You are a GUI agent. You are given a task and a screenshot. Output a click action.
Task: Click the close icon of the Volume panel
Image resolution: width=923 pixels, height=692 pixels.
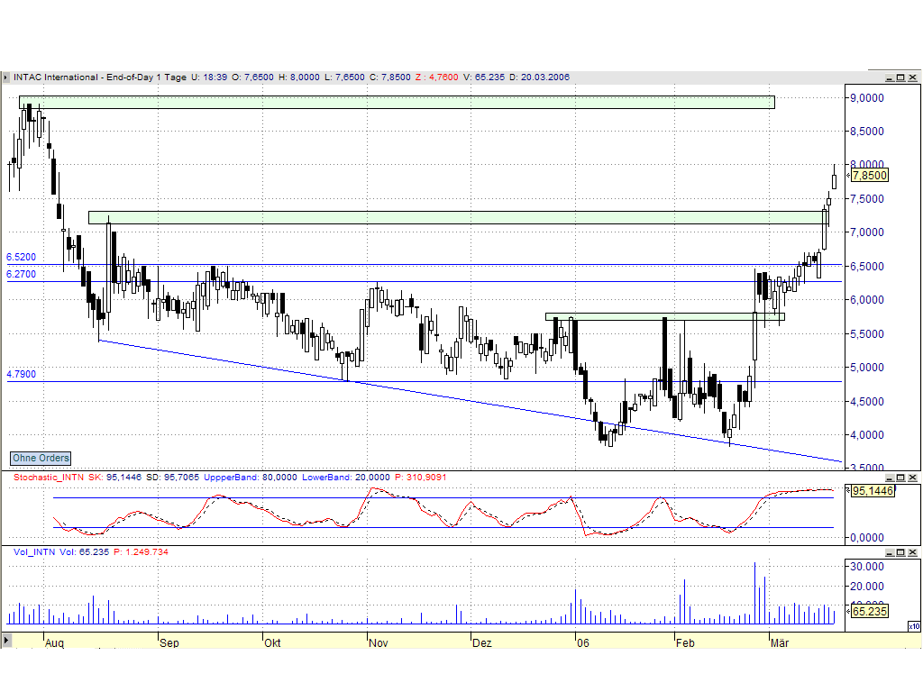[911, 551]
